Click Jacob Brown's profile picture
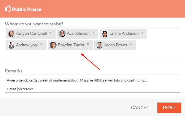 99,45
